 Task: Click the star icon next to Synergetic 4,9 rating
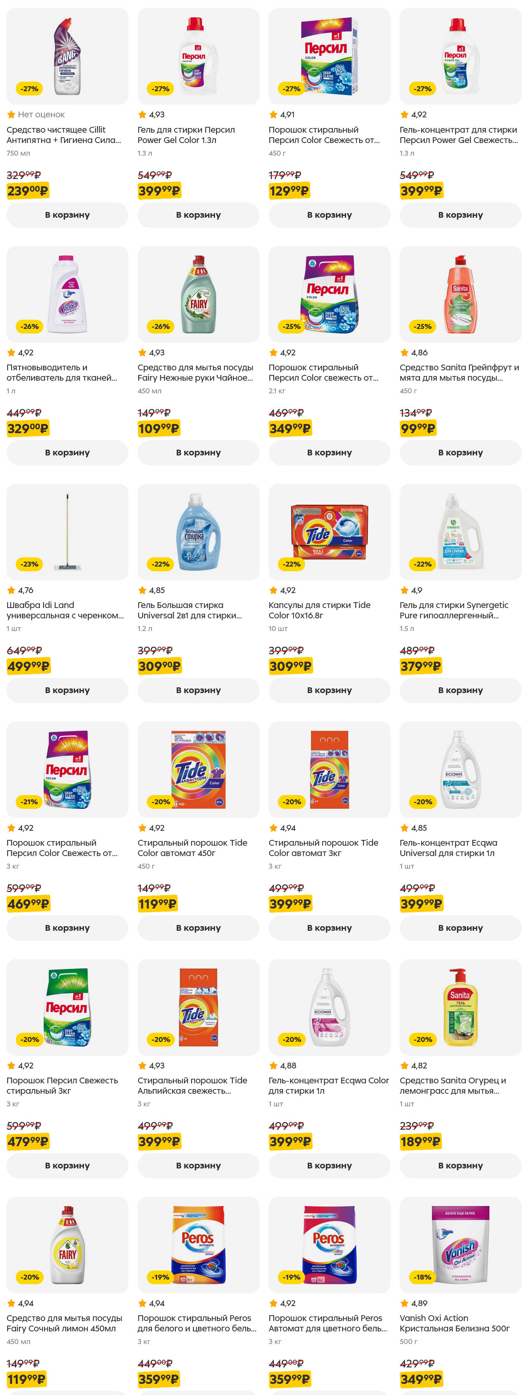pyautogui.click(x=404, y=590)
